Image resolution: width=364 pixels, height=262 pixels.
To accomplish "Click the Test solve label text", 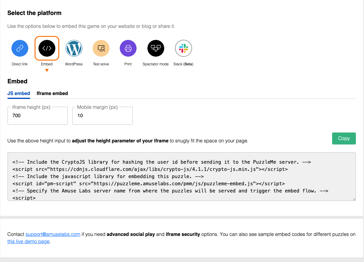I will pos(101,64).
